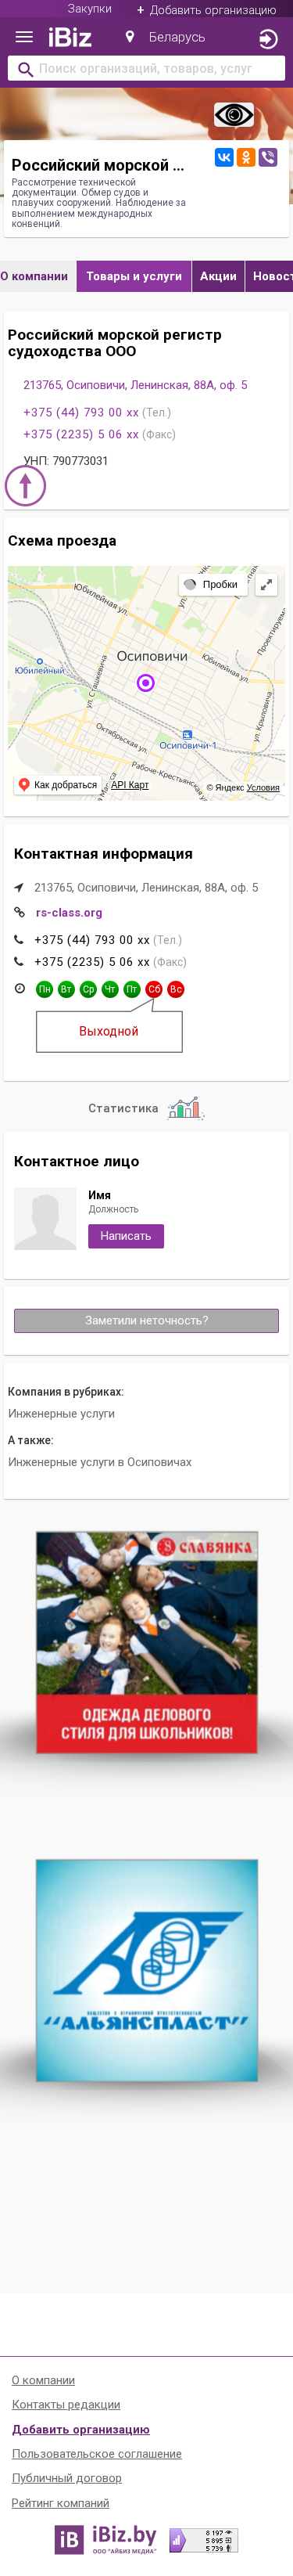Open the hamburger menu

pos(25,37)
